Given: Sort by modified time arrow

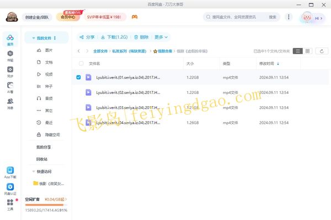Looking at the screenshot, I should (x=278, y=64).
